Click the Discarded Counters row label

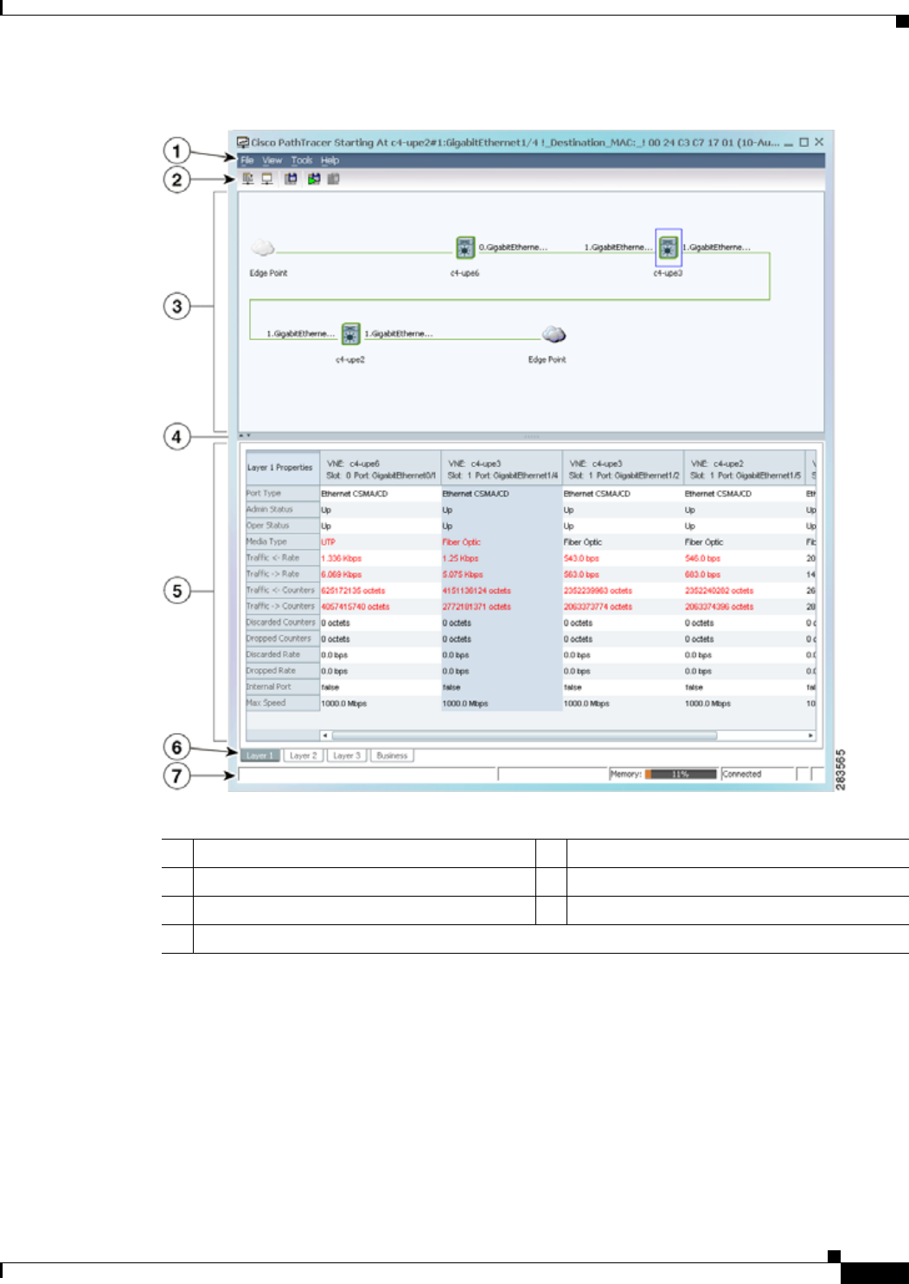coord(283,623)
